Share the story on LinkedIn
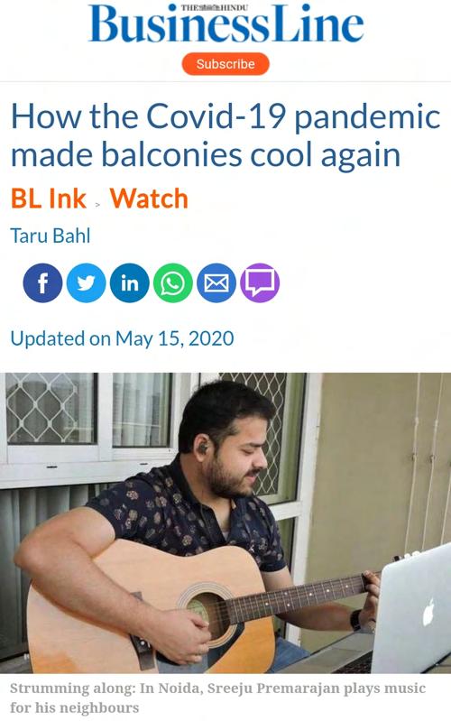The image size is (451, 721). click(x=130, y=282)
